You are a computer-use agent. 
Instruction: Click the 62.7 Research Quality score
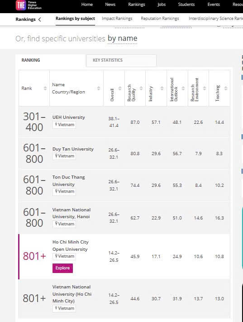tap(135, 218)
